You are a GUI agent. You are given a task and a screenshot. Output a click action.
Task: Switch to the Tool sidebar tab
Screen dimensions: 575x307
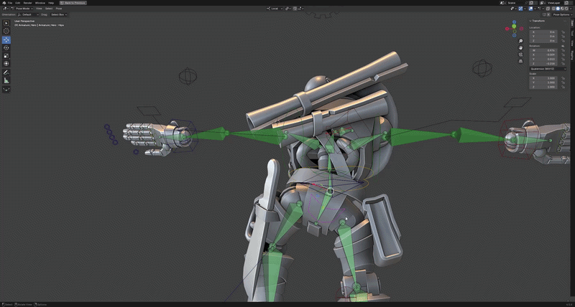tap(571, 33)
